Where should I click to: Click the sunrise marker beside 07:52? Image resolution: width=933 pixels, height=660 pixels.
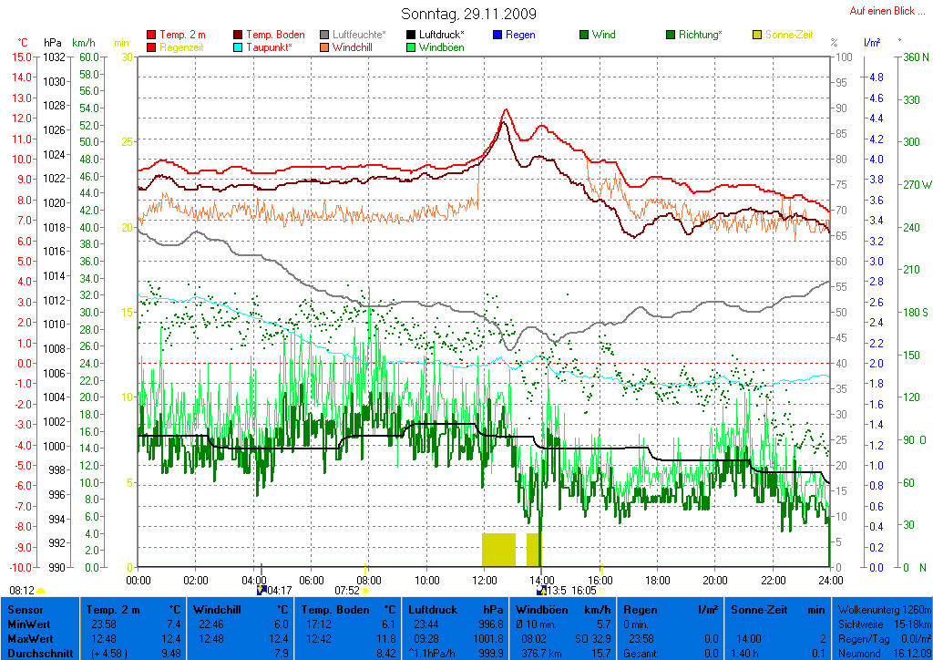[365, 590]
